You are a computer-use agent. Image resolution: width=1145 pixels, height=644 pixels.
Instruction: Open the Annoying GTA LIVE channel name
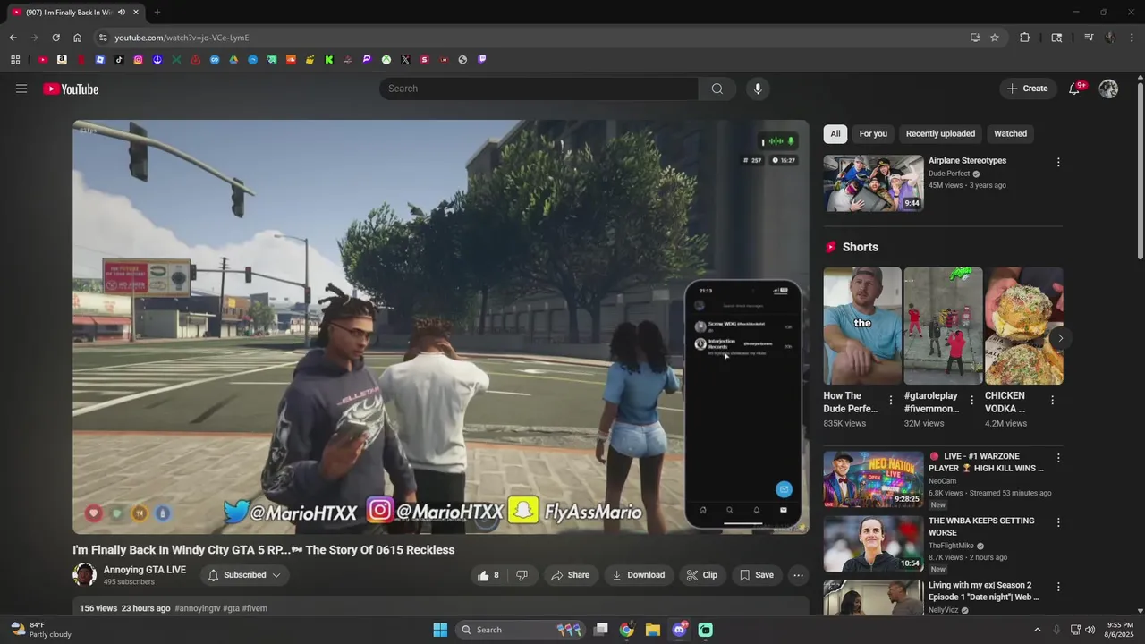[145, 570]
